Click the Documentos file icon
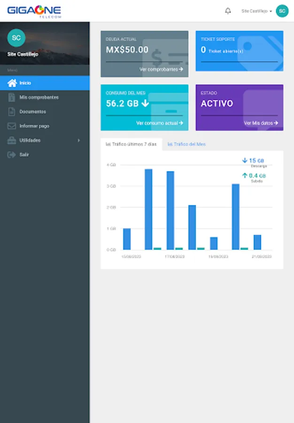 click(x=12, y=111)
